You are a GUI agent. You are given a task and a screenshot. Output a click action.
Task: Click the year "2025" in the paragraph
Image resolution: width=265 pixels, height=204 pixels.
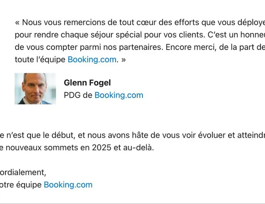(102, 148)
